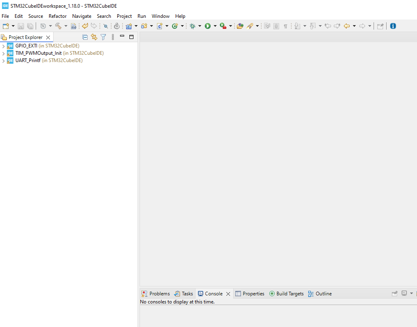Click the grey forward right arrow icon

[x=362, y=26]
